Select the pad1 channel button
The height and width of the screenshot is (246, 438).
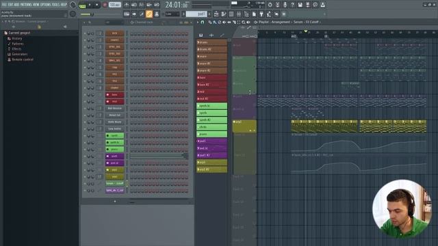tap(114, 156)
